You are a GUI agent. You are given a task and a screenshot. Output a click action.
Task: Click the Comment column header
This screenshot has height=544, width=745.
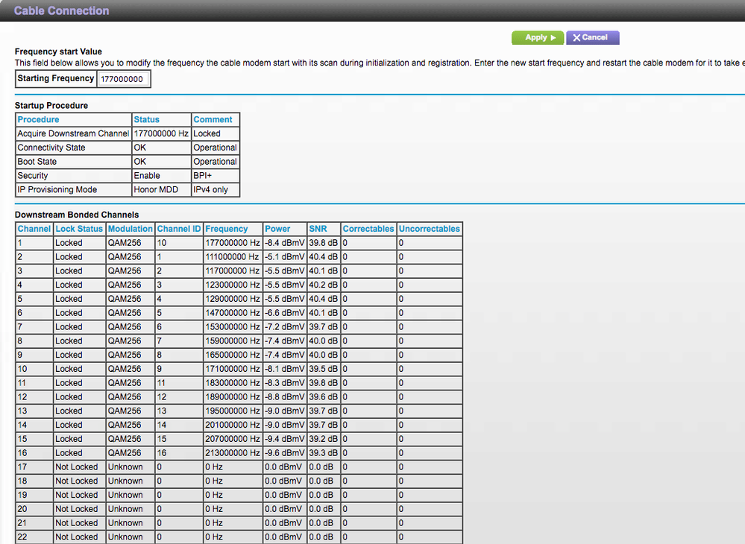point(213,119)
